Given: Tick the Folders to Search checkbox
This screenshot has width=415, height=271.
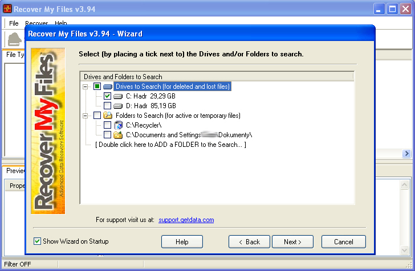Looking at the screenshot, I should tap(97, 115).
